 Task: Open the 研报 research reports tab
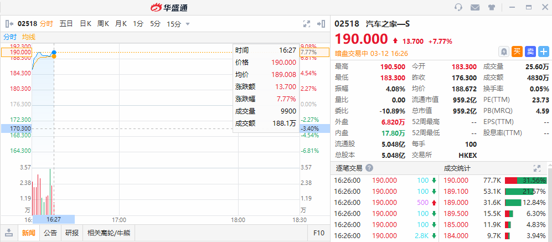click(72, 233)
